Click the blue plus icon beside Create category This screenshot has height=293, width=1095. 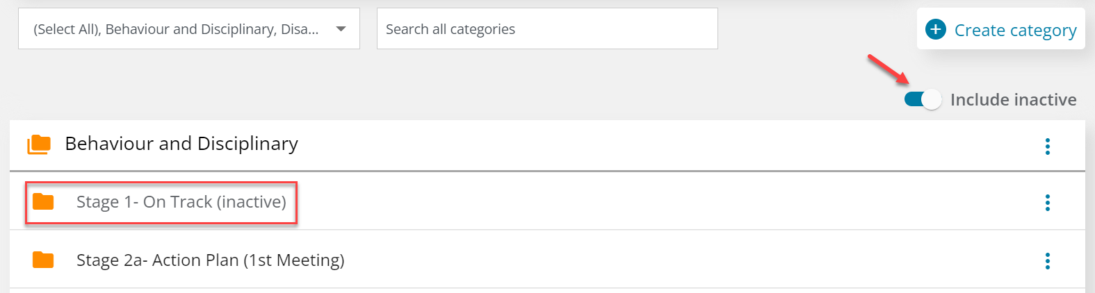point(936,29)
